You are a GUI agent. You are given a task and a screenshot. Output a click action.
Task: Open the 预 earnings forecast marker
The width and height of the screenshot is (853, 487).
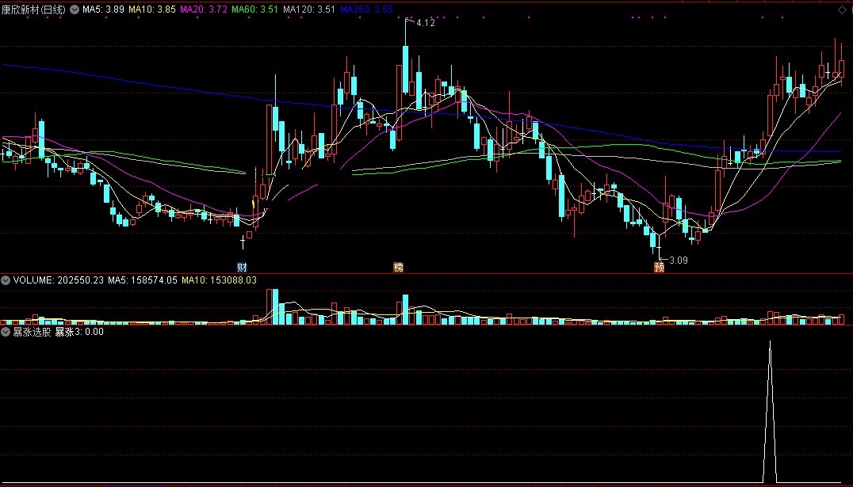coord(659,268)
